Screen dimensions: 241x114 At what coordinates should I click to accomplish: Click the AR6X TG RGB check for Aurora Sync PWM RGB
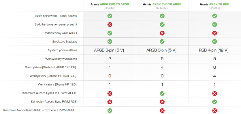(x=214, y=102)
